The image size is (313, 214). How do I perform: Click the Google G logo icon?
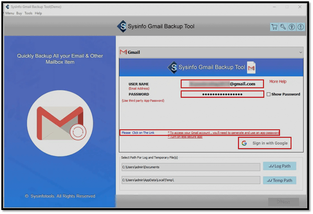click(244, 143)
